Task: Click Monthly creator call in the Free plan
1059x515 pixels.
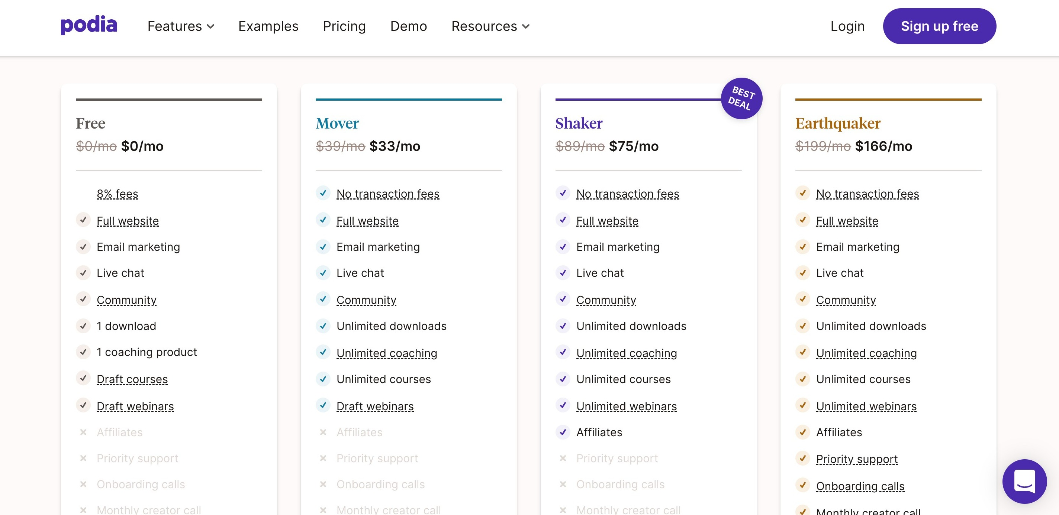Action: pyautogui.click(x=149, y=510)
